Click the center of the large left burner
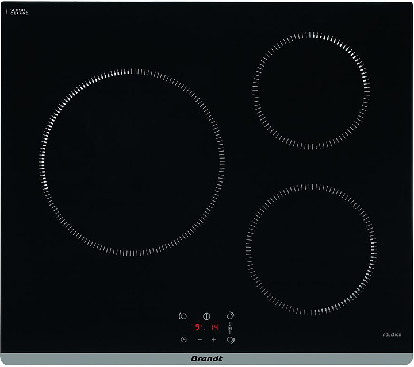This screenshot has height=367, width=414. [132, 163]
